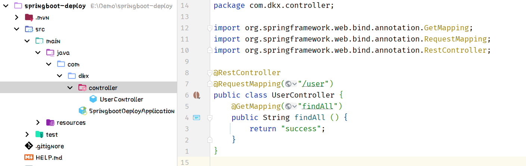Collapse the java folder chevron
Viewport: 526px width, 166px height.
point(38,53)
